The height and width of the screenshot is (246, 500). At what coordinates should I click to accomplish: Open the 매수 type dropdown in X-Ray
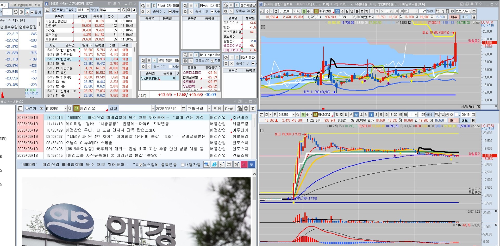point(119,10)
